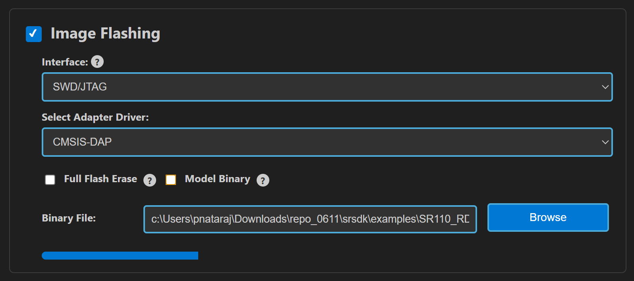
Task: Click the blue progress bar
Action: pyautogui.click(x=119, y=256)
